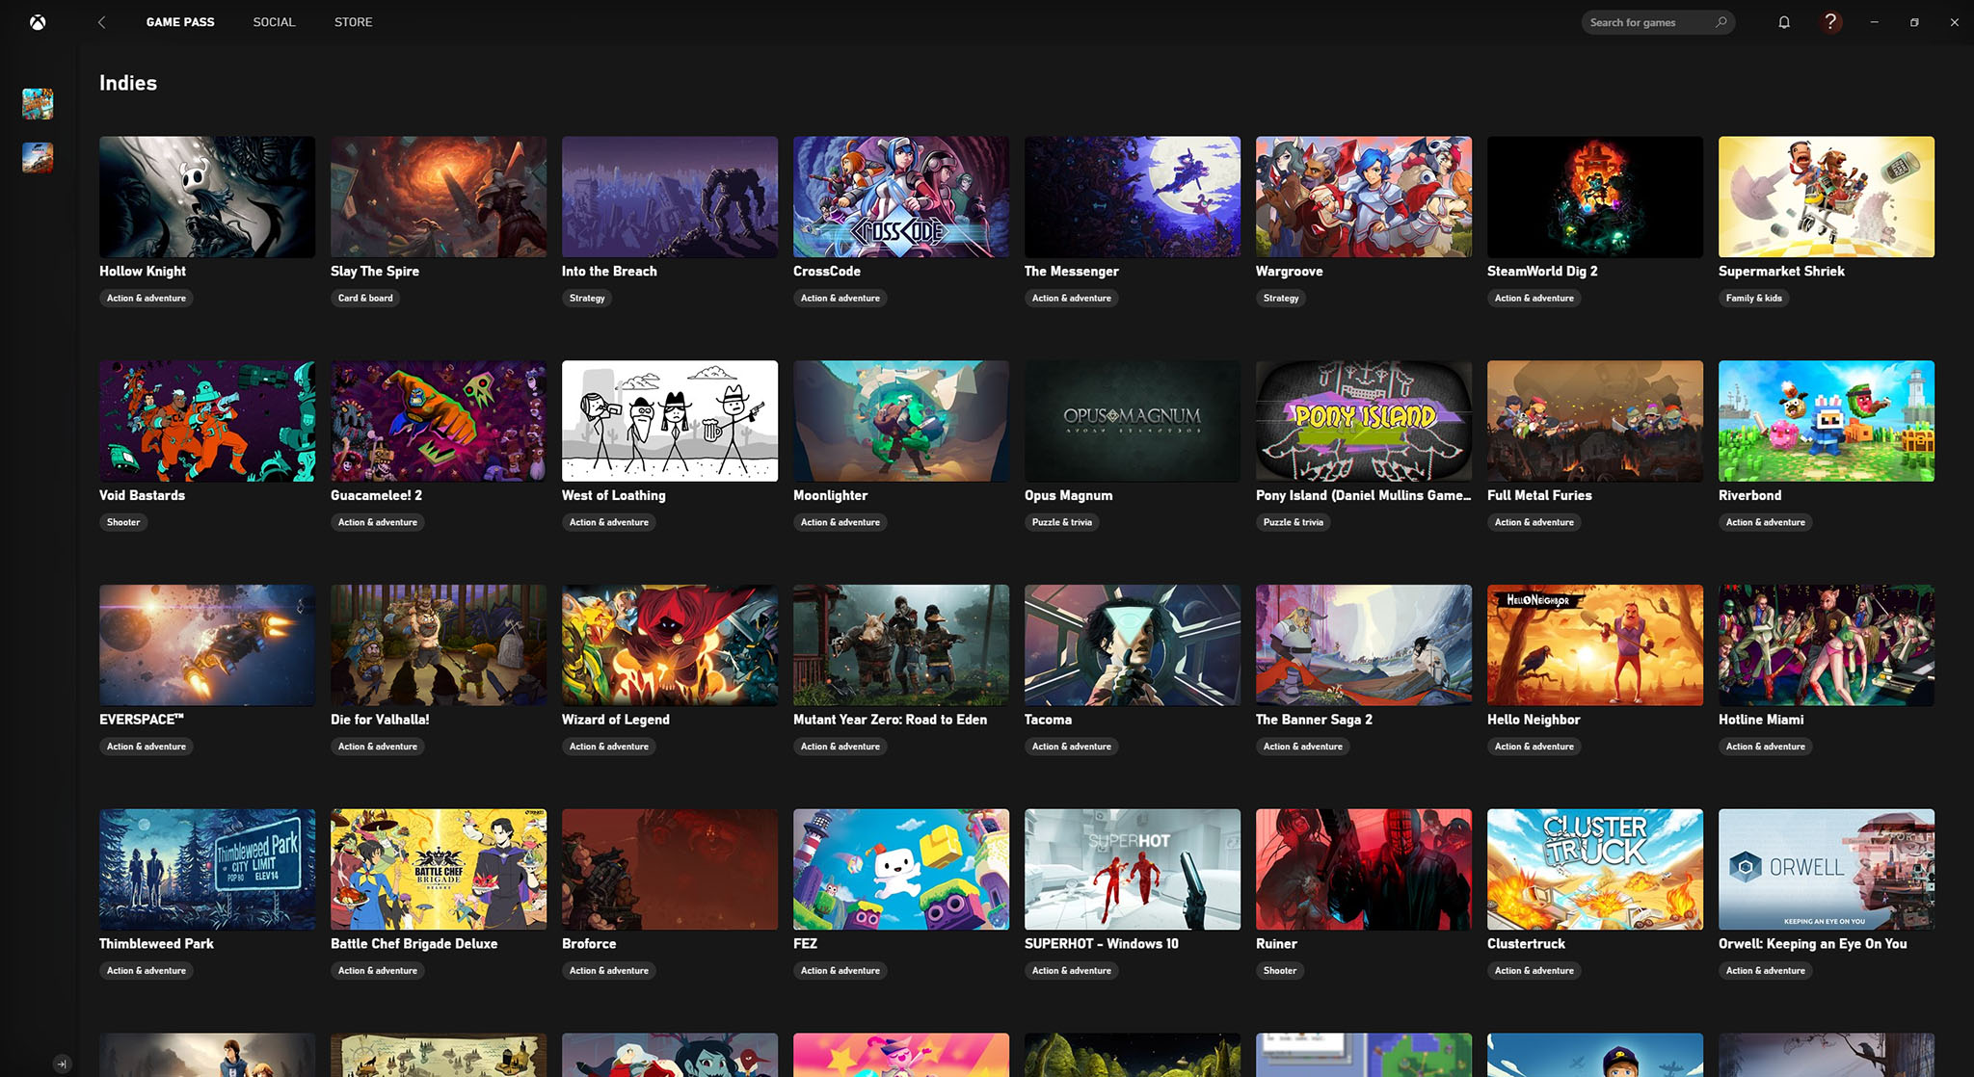Click the Xbox logo icon
The height and width of the screenshot is (1077, 1974).
point(38,22)
